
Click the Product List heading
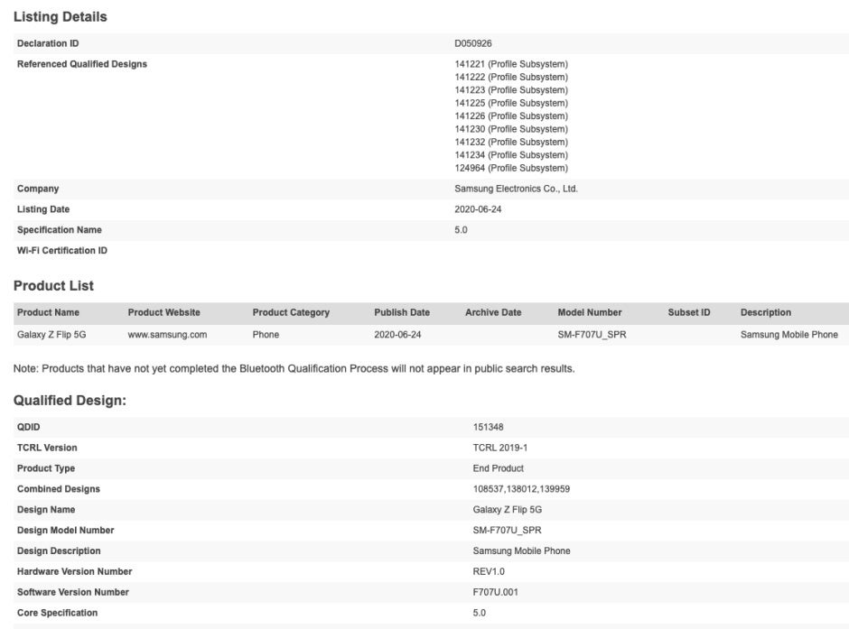(x=53, y=285)
